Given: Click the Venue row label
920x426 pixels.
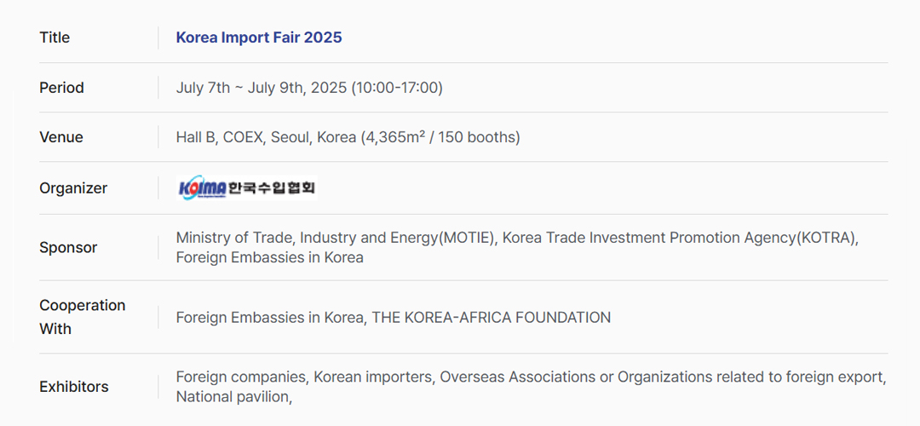Looking at the screenshot, I should tap(61, 137).
